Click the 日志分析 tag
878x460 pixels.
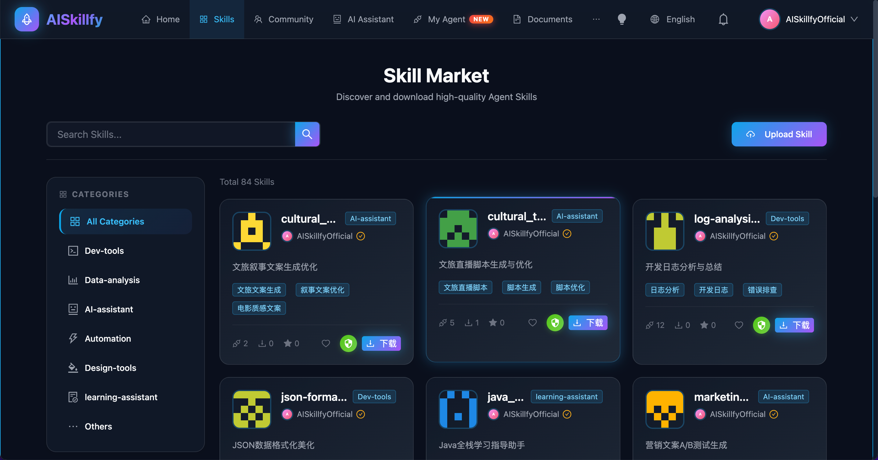(665, 290)
